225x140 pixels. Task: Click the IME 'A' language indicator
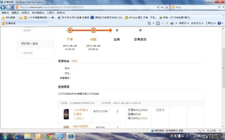[175, 136]
